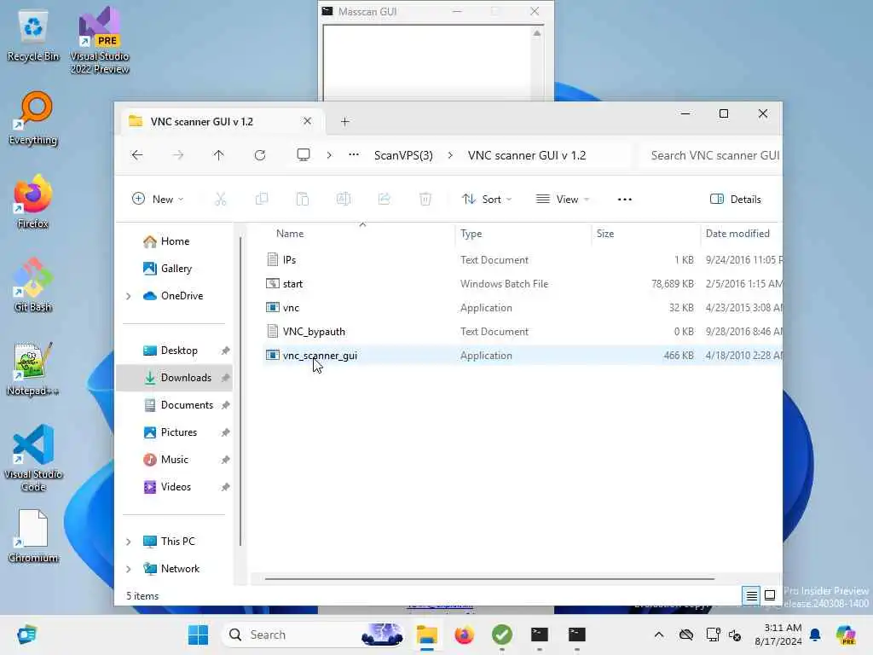Open the Outlook icon in taskbar
Image resolution: width=873 pixels, height=655 pixels.
point(26,635)
